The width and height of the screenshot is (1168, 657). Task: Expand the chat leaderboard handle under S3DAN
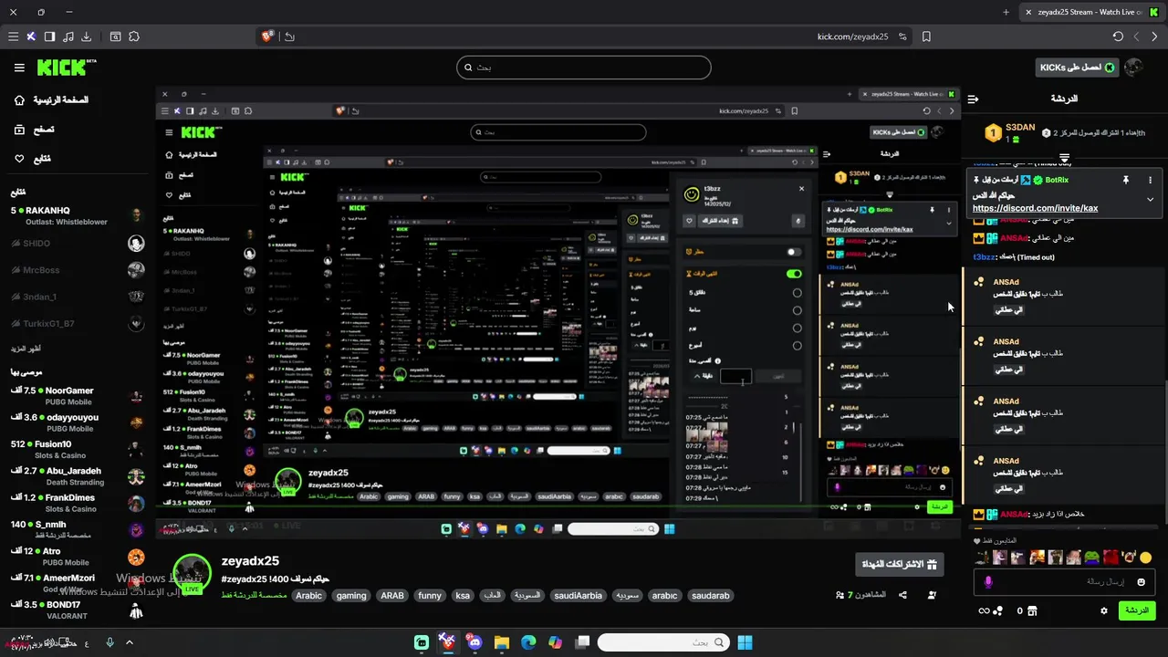[x=1064, y=158]
